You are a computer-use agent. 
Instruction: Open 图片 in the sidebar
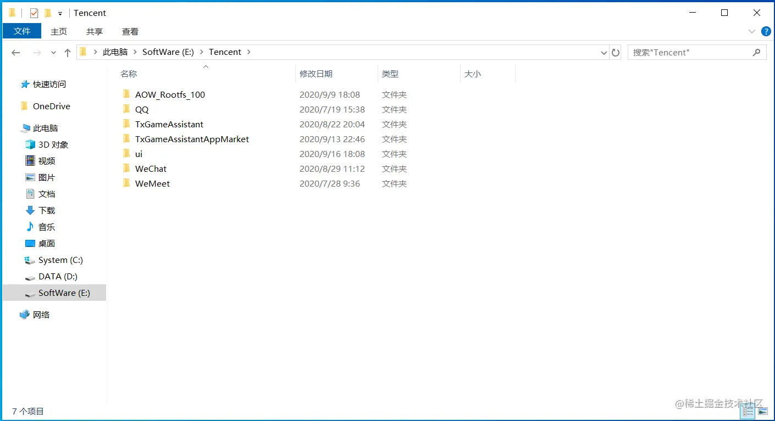[x=47, y=177]
